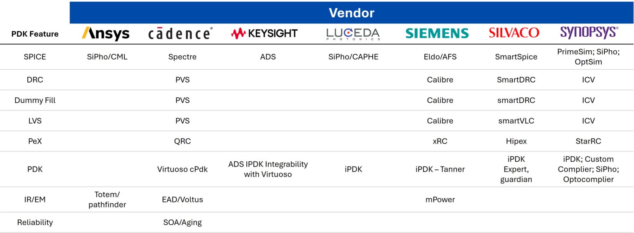
Task: Click the blue Vendor header bar
Action: [x=351, y=13]
